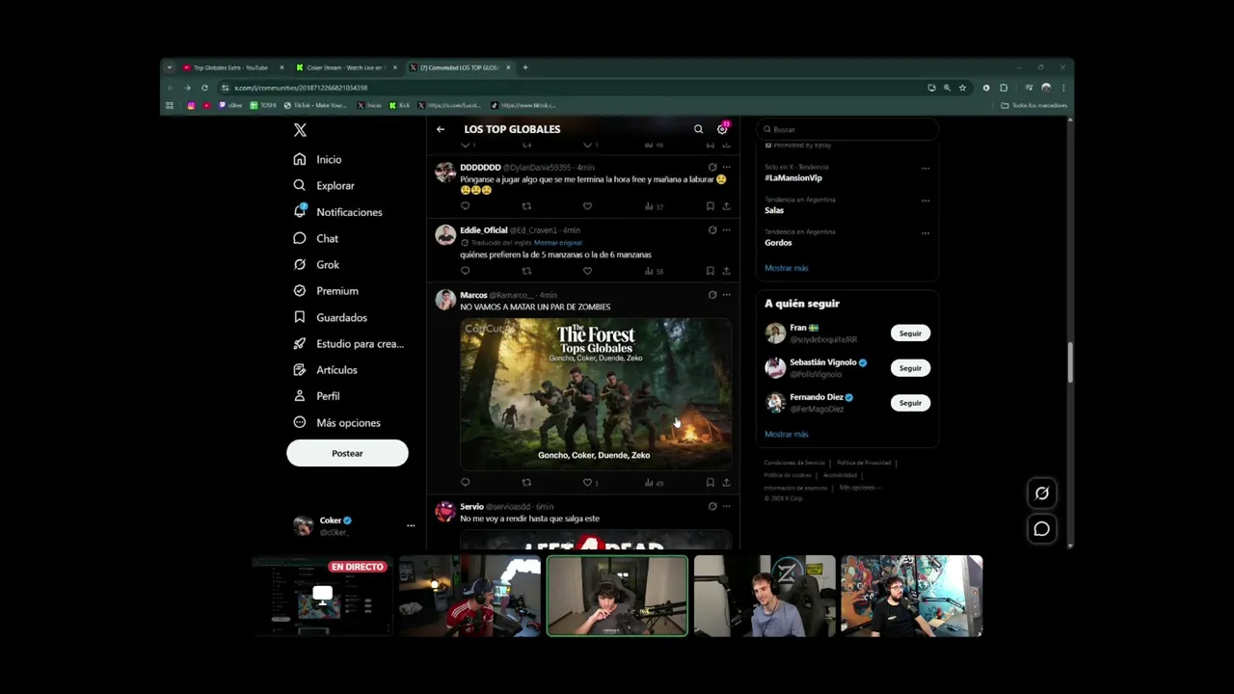Viewport: 1234px width, 694px height.
Task: Open the Coker account menu dots
Action: 411,525
